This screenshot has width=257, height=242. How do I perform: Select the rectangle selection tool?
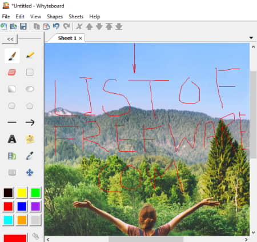(x=12, y=173)
